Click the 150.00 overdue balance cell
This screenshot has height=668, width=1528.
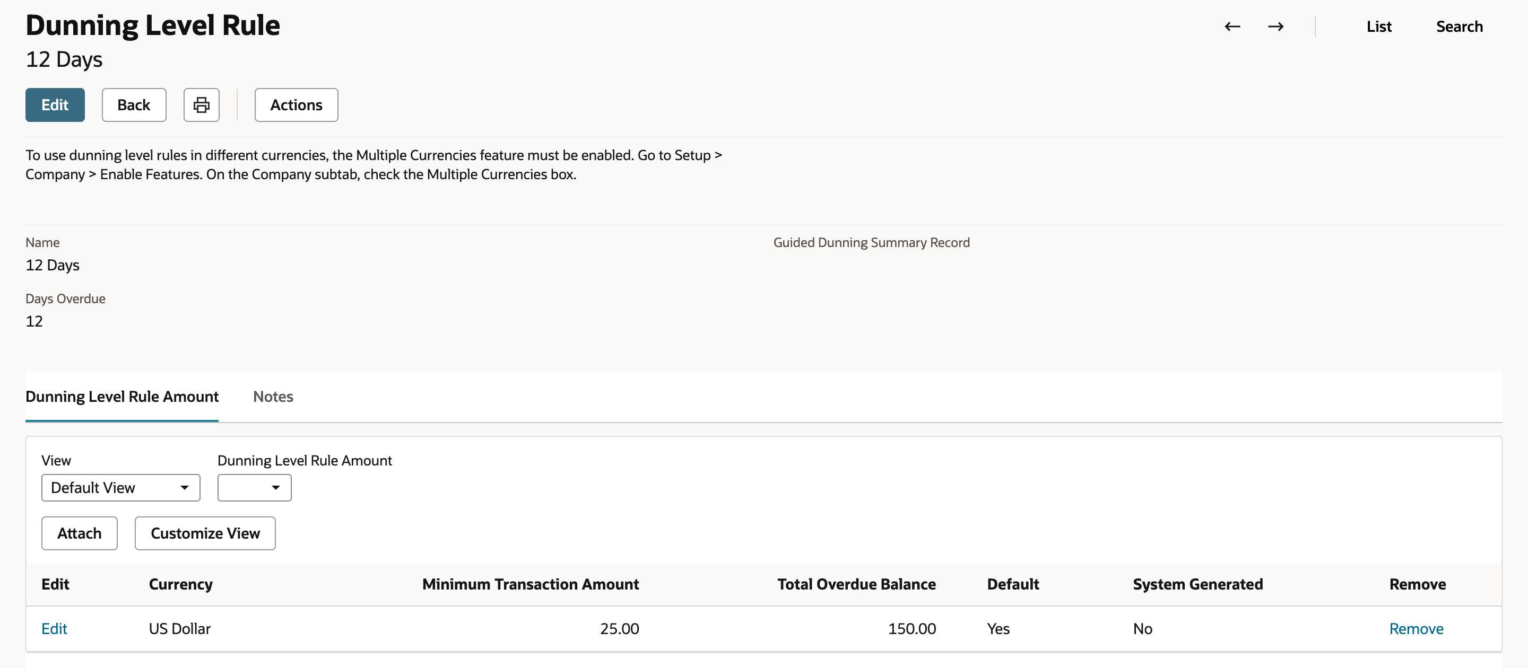911,628
